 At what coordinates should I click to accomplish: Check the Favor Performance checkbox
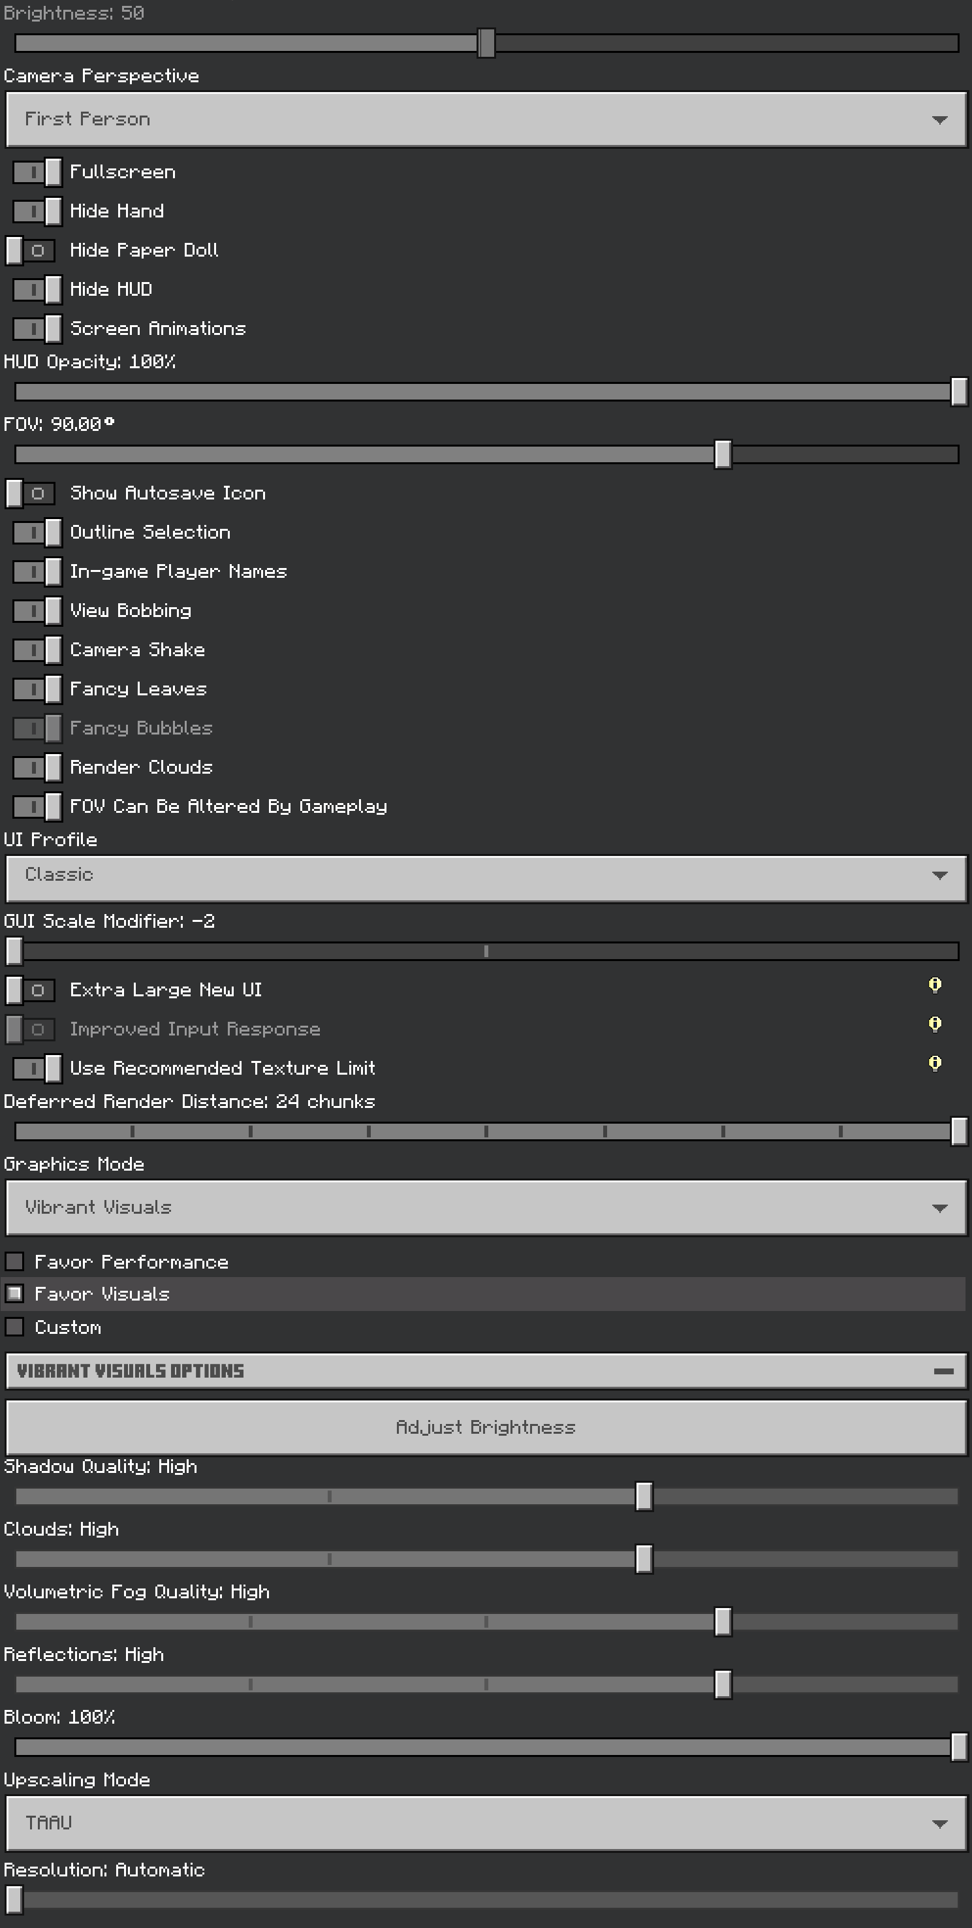pyautogui.click(x=14, y=1262)
